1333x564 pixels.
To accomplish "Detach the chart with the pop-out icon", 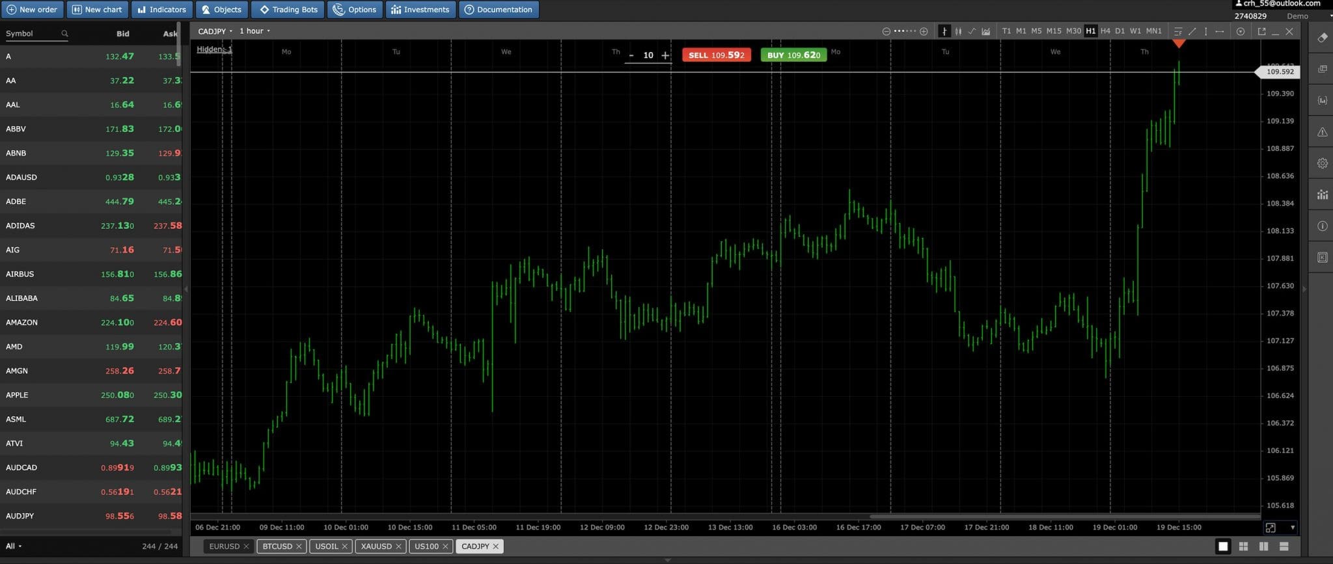I will pos(1261,31).
